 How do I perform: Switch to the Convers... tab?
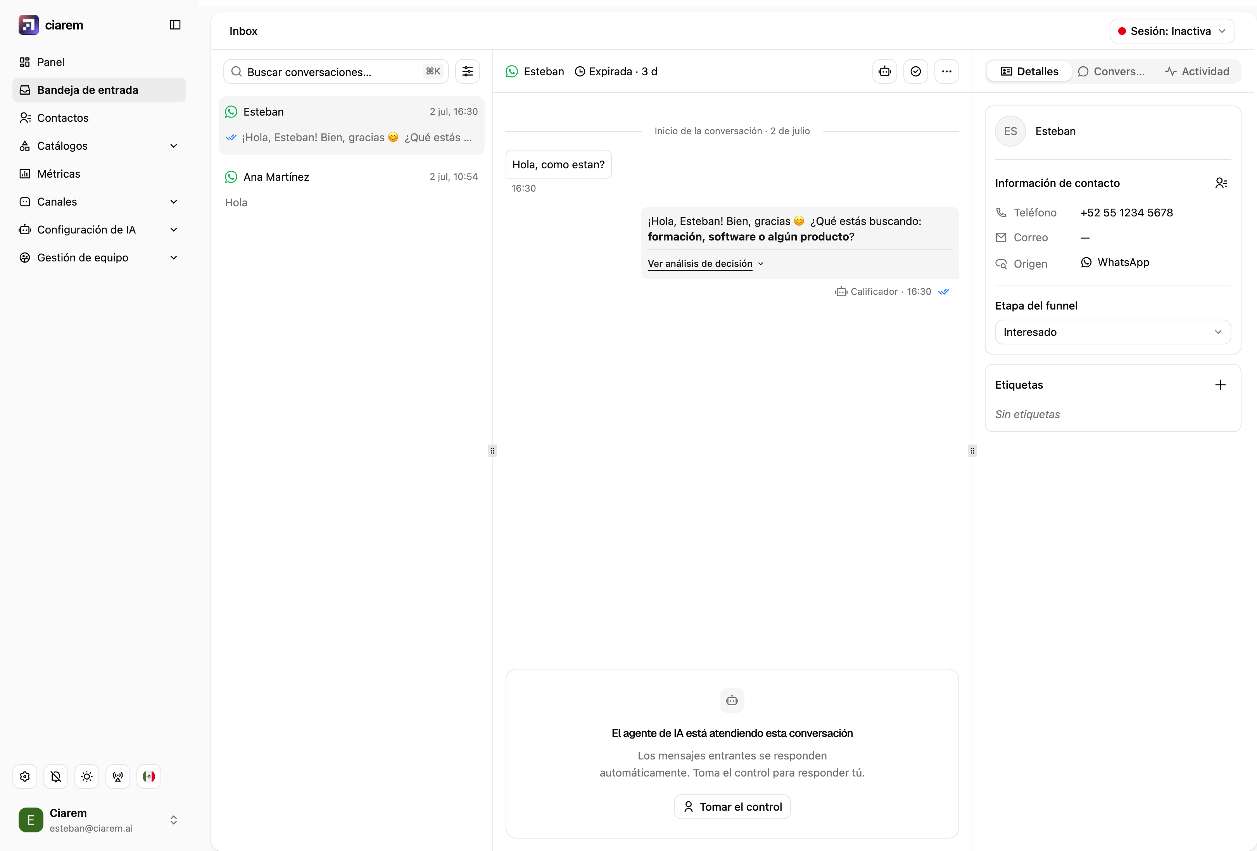pos(1112,71)
